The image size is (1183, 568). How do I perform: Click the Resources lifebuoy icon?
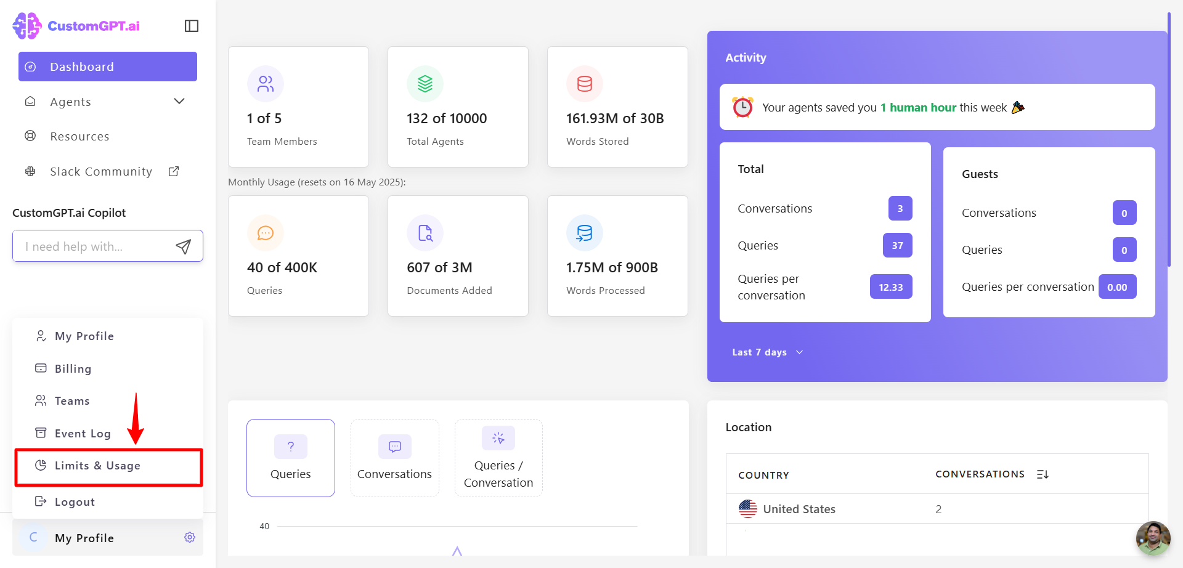pyautogui.click(x=30, y=136)
